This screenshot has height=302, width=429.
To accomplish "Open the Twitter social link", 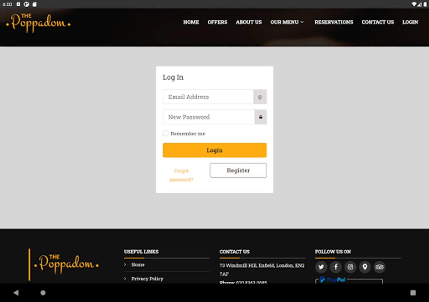I will pos(321,267).
